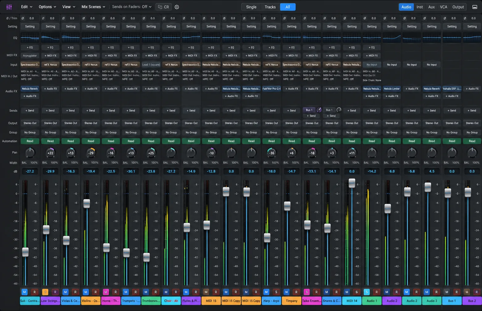Click the pan knob on Bus 1 channel
Image resolution: width=482 pixels, height=311 pixels.
[452, 153]
